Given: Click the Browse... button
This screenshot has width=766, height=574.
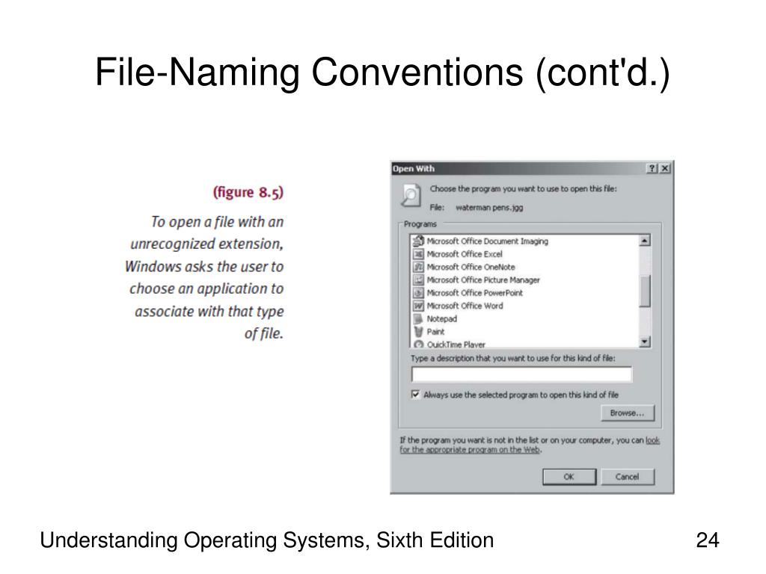Looking at the screenshot, I should 628,413.
